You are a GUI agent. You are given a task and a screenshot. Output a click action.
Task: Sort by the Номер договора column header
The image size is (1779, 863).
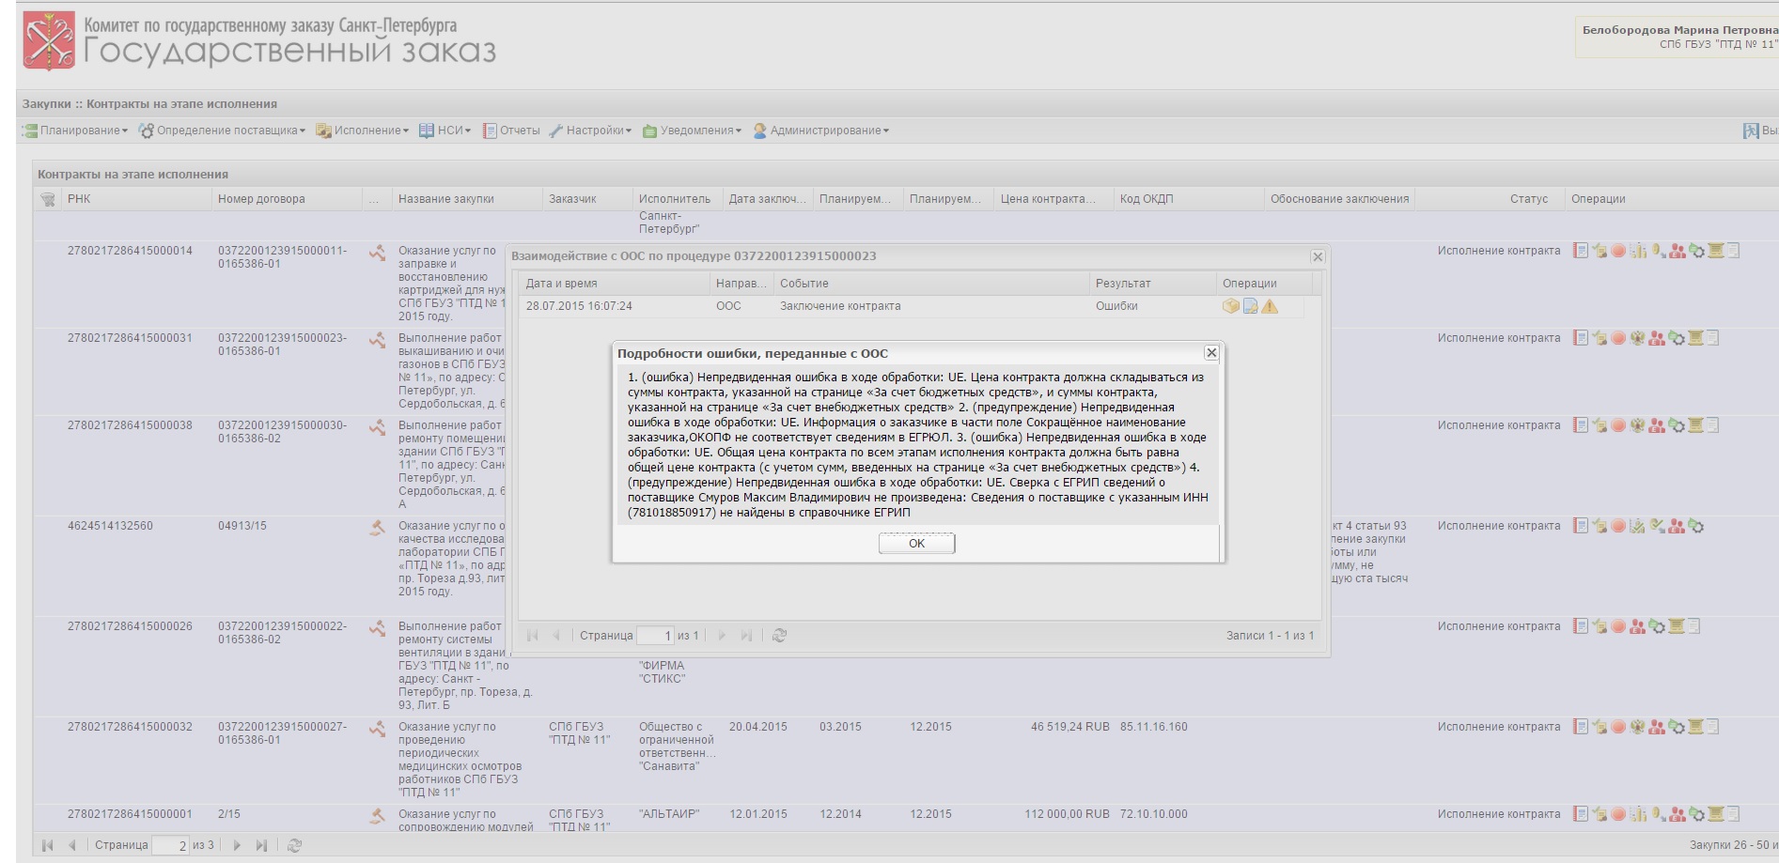[x=287, y=199]
